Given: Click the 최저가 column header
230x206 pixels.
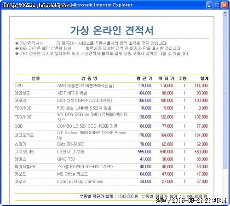Looking at the screenshot, I should point(167,78).
